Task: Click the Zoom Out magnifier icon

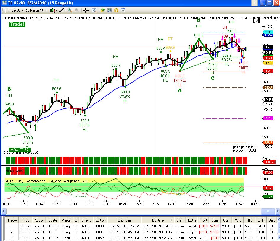Action: [x=77, y=10]
